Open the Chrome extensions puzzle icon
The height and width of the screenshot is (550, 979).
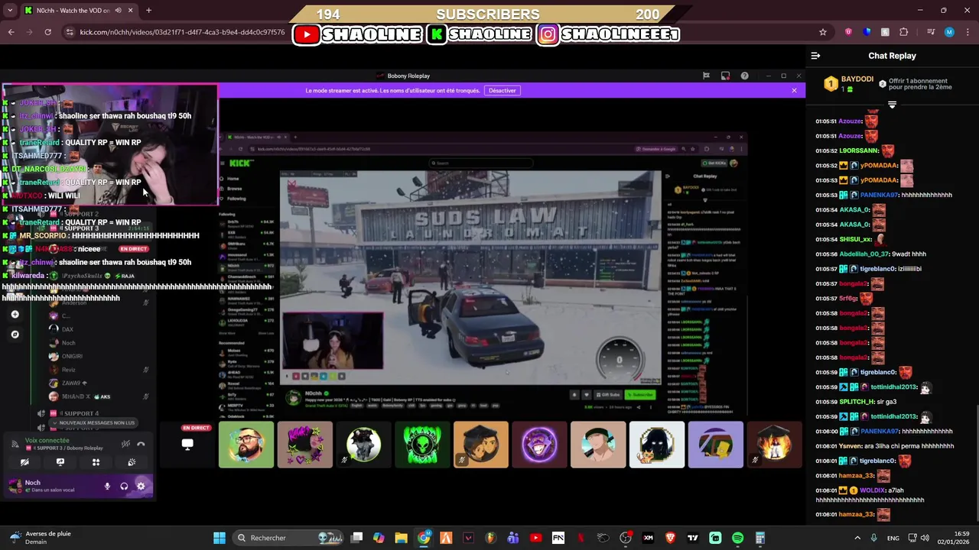pyautogui.click(x=904, y=32)
